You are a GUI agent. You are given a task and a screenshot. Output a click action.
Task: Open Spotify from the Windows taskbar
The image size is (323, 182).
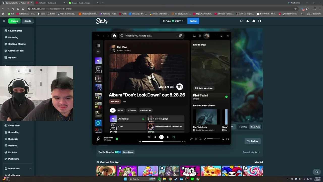pyautogui.click(x=159, y=179)
